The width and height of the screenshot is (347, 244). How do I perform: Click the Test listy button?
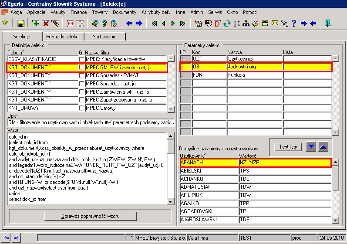pos(288,147)
